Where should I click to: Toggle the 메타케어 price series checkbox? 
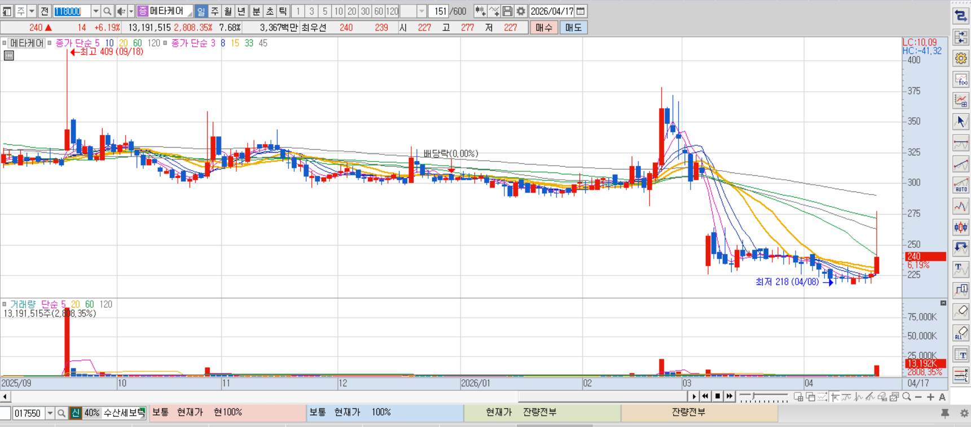tap(5, 43)
